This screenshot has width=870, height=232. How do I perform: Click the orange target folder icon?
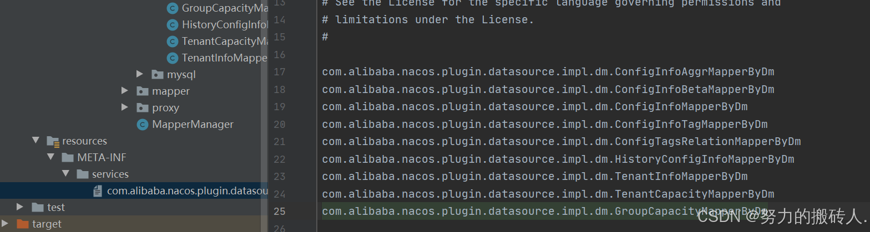coord(23,224)
